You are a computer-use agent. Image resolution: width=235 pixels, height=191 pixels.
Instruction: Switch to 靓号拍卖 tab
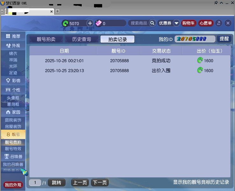click(46, 39)
